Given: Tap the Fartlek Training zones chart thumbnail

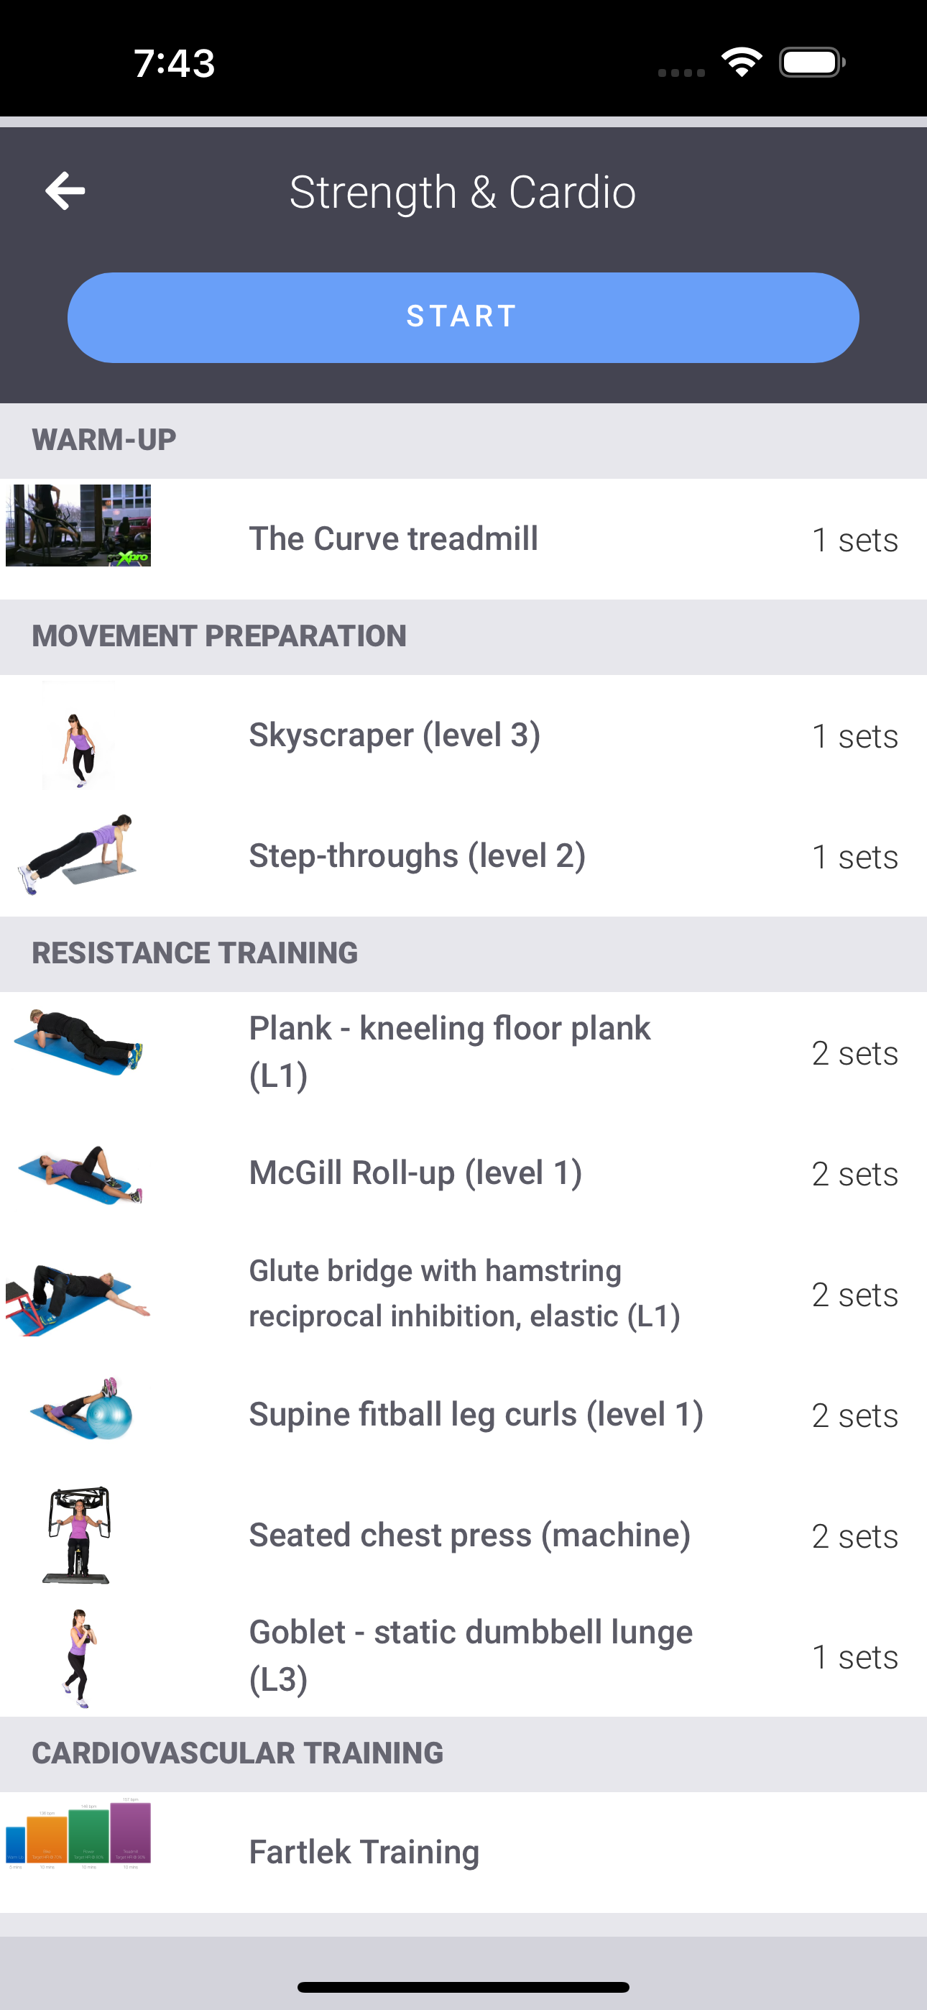Looking at the screenshot, I should (78, 1835).
